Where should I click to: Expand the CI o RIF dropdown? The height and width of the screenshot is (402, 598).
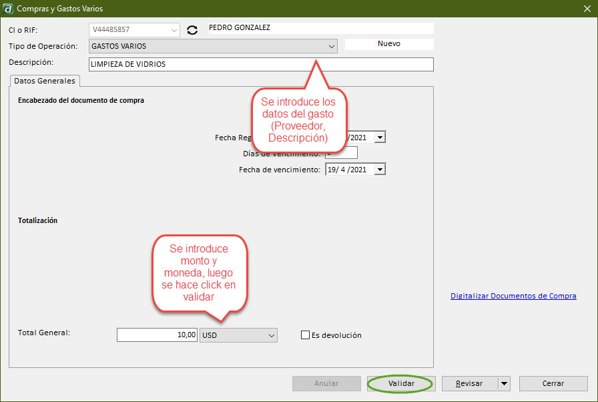pyautogui.click(x=174, y=30)
